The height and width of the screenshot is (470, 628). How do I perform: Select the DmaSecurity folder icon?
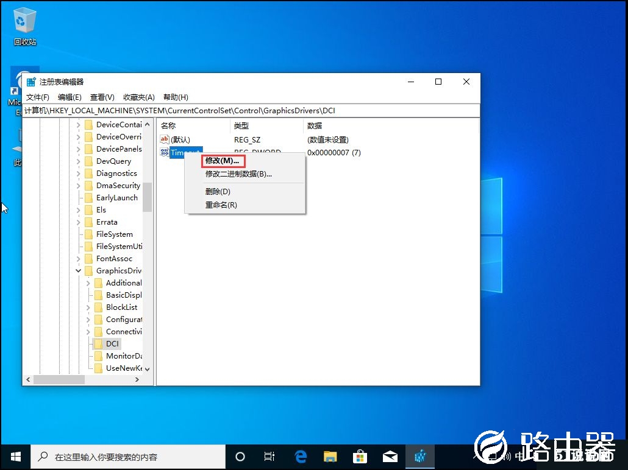click(x=89, y=186)
